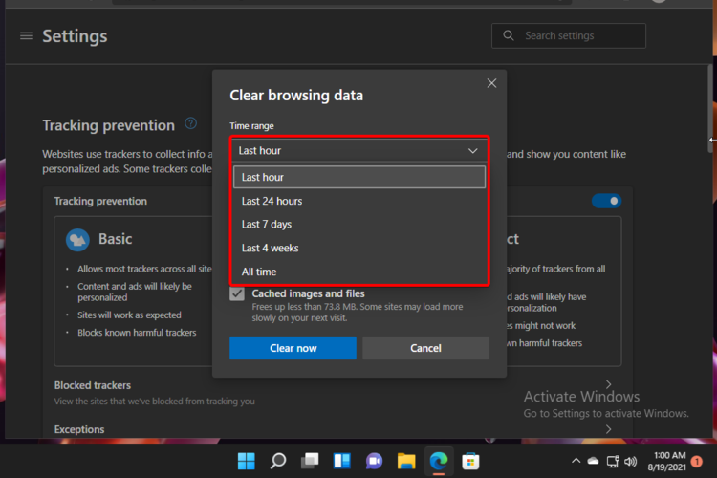Open network tray icon
This screenshot has height=478, width=717.
(613, 461)
